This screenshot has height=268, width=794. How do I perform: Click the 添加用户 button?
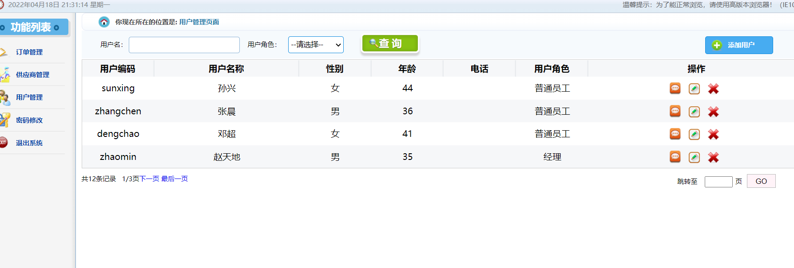[x=739, y=45]
